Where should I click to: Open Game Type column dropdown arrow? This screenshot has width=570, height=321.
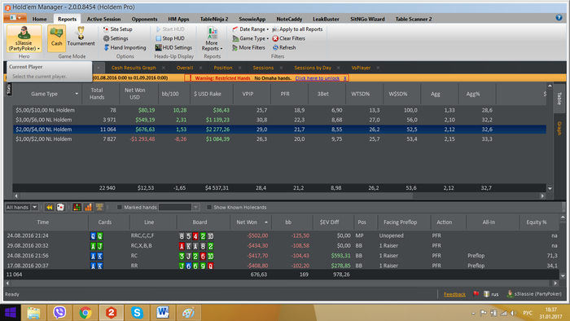click(x=77, y=94)
